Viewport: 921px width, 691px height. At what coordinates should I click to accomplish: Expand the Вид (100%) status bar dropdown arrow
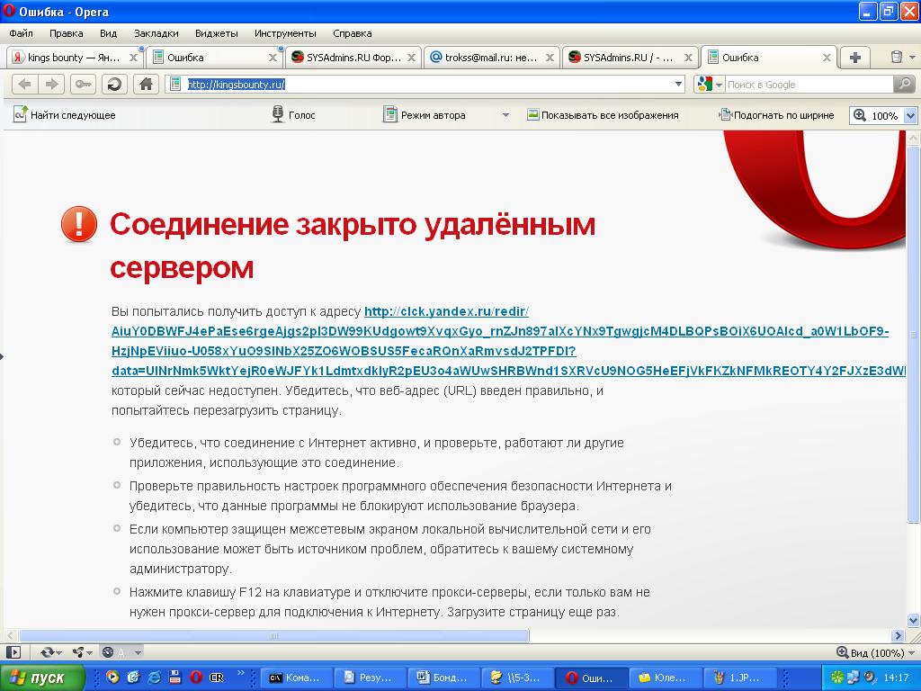click(912, 653)
